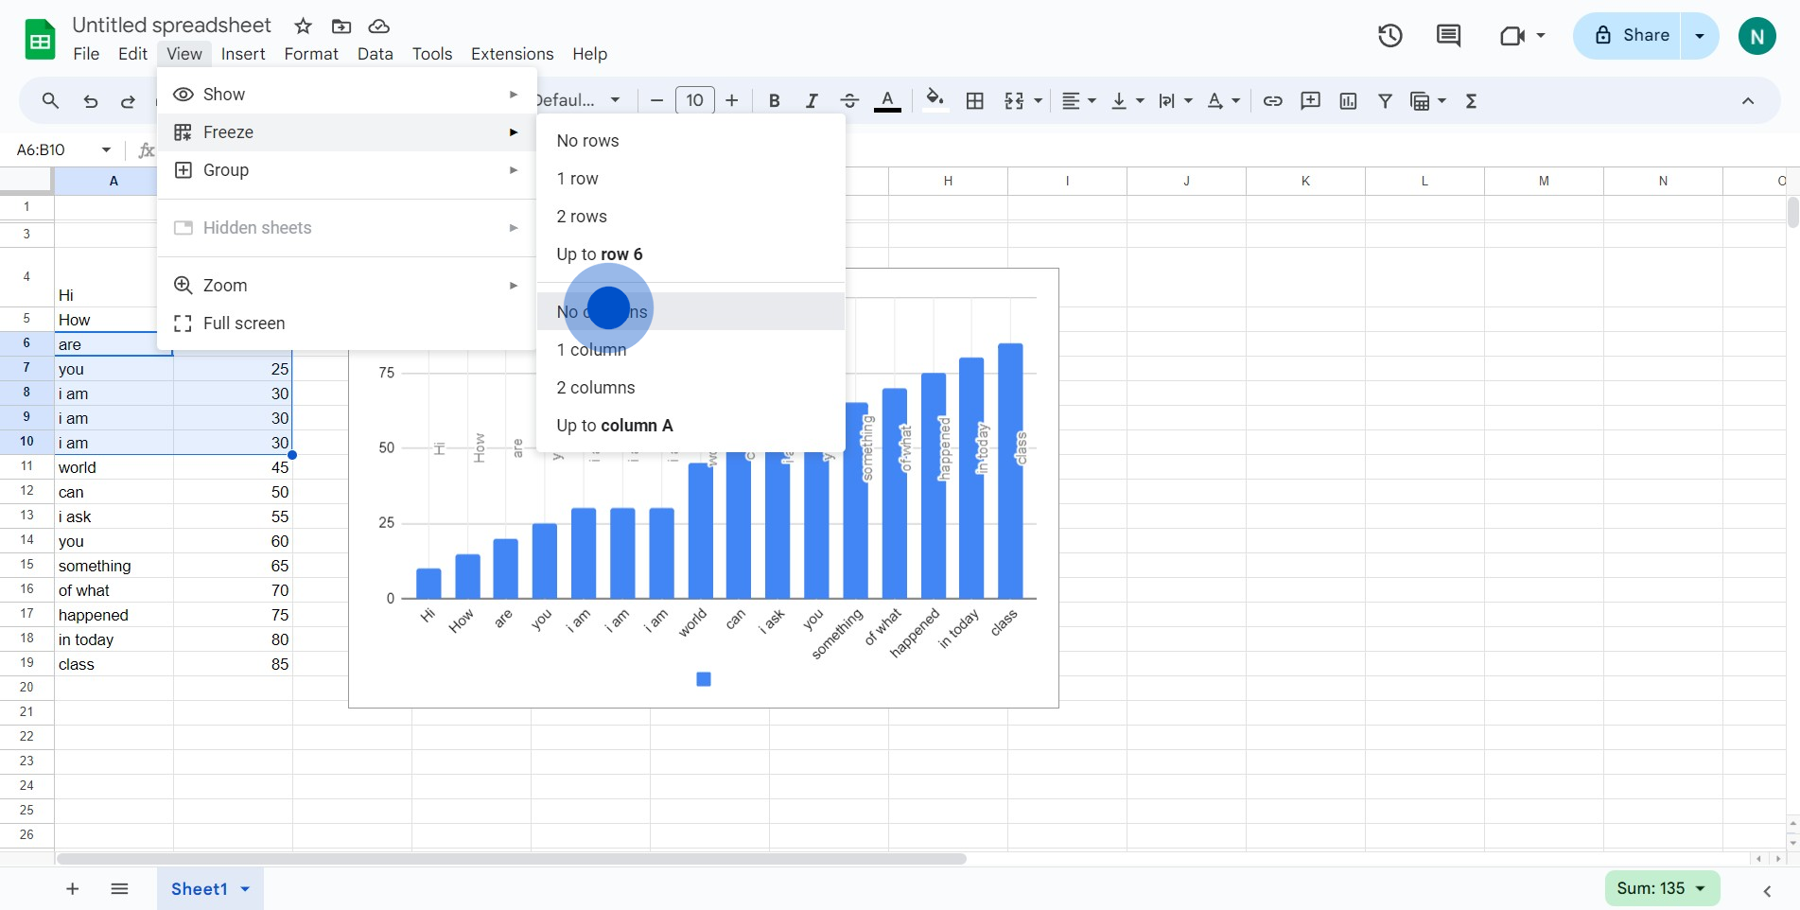The image size is (1800, 910).
Task: Open the Extensions menu
Action: click(512, 54)
